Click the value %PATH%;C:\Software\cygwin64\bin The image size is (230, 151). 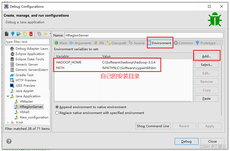tap(129, 68)
